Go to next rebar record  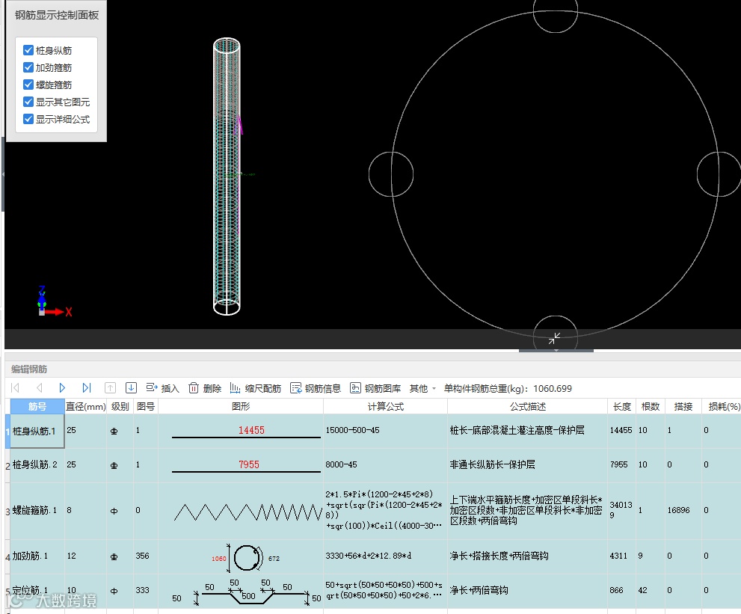(62, 388)
